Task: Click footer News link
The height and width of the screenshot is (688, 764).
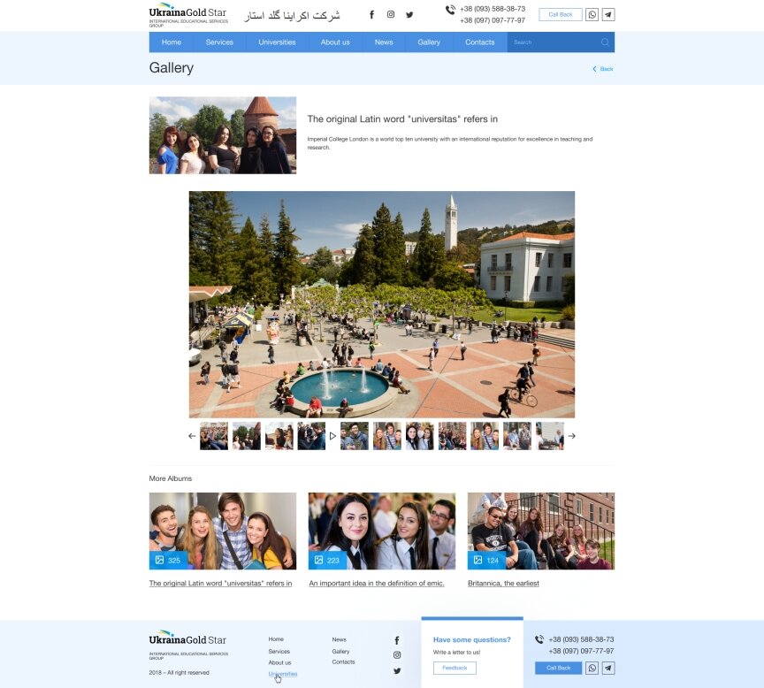Action: [x=340, y=639]
